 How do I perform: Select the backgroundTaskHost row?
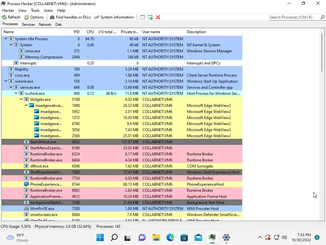122,203
